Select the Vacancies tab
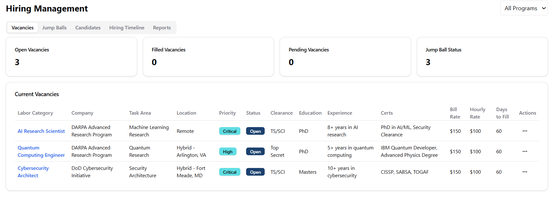Screen dimensions: 555x213 point(22,28)
